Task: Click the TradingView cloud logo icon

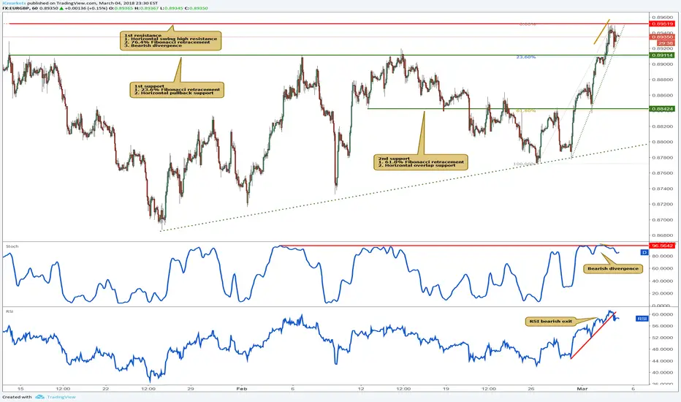Action: (x=39, y=397)
